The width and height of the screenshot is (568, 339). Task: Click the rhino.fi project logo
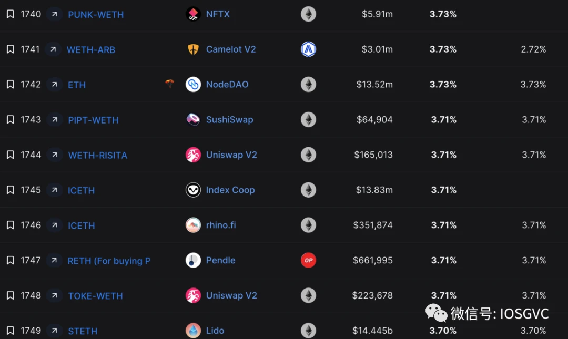[x=193, y=225]
